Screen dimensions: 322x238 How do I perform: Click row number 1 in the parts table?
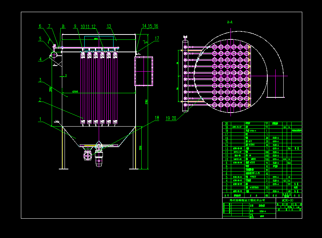(227, 191)
